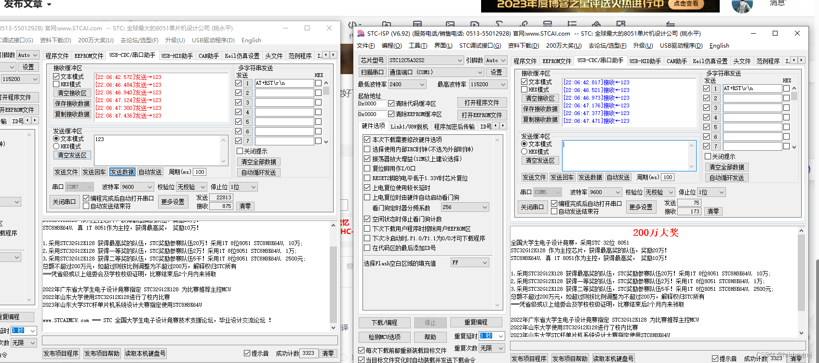Screen dimensions: 819x363
Task: Click the left window's main tab strip left-scroll arrow
Action: point(326,55)
